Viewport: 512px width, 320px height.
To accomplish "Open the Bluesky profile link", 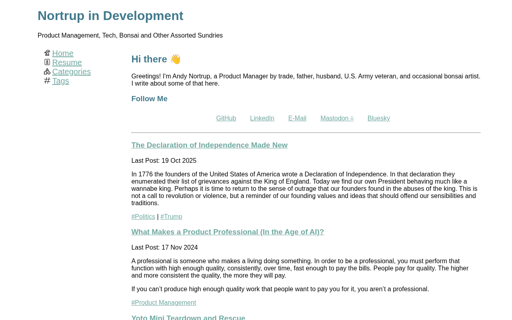I will click(x=379, y=118).
